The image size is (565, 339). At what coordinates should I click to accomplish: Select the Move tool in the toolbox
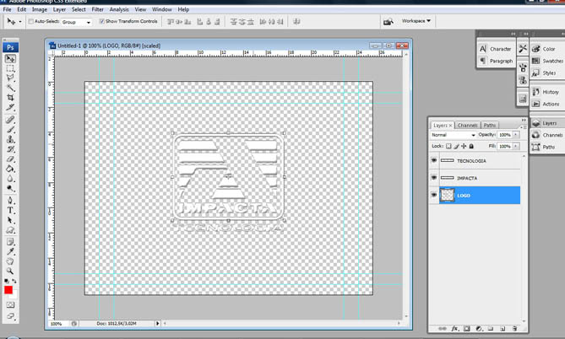click(x=10, y=59)
